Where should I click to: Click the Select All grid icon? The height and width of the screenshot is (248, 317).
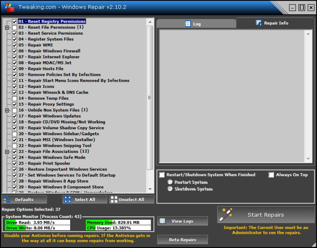(x=67, y=199)
